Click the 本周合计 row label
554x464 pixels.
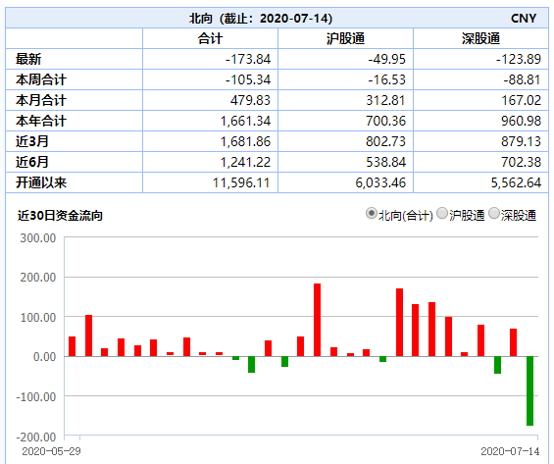coord(40,79)
